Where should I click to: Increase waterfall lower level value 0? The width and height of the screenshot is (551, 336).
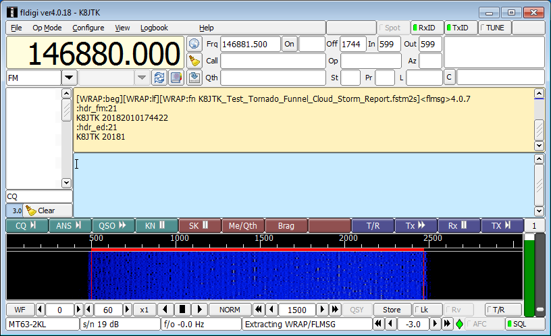[x=78, y=309]
